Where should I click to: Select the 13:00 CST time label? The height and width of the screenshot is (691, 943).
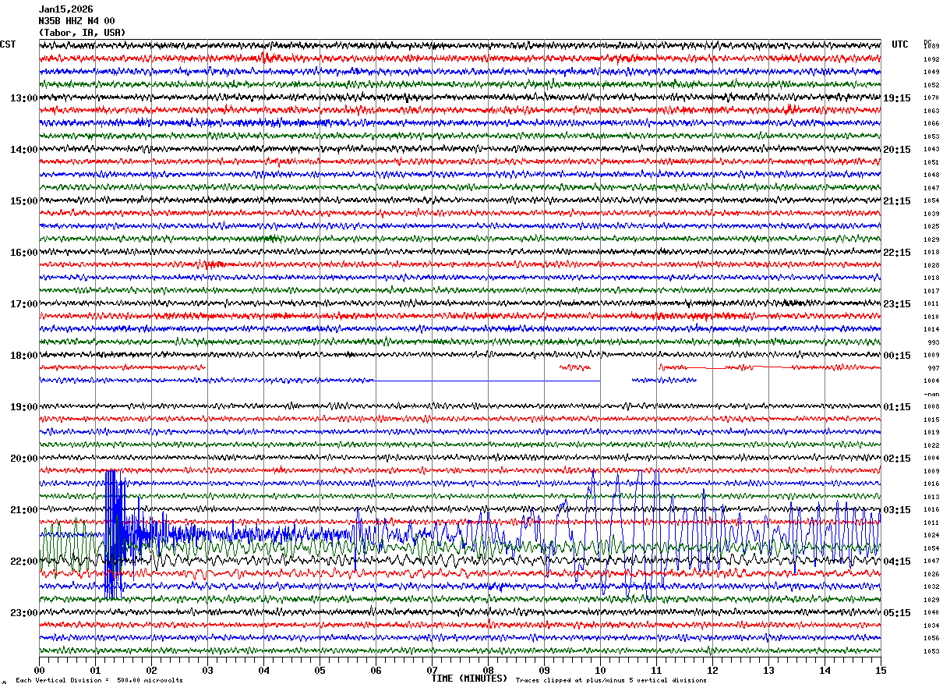[23, 98]
